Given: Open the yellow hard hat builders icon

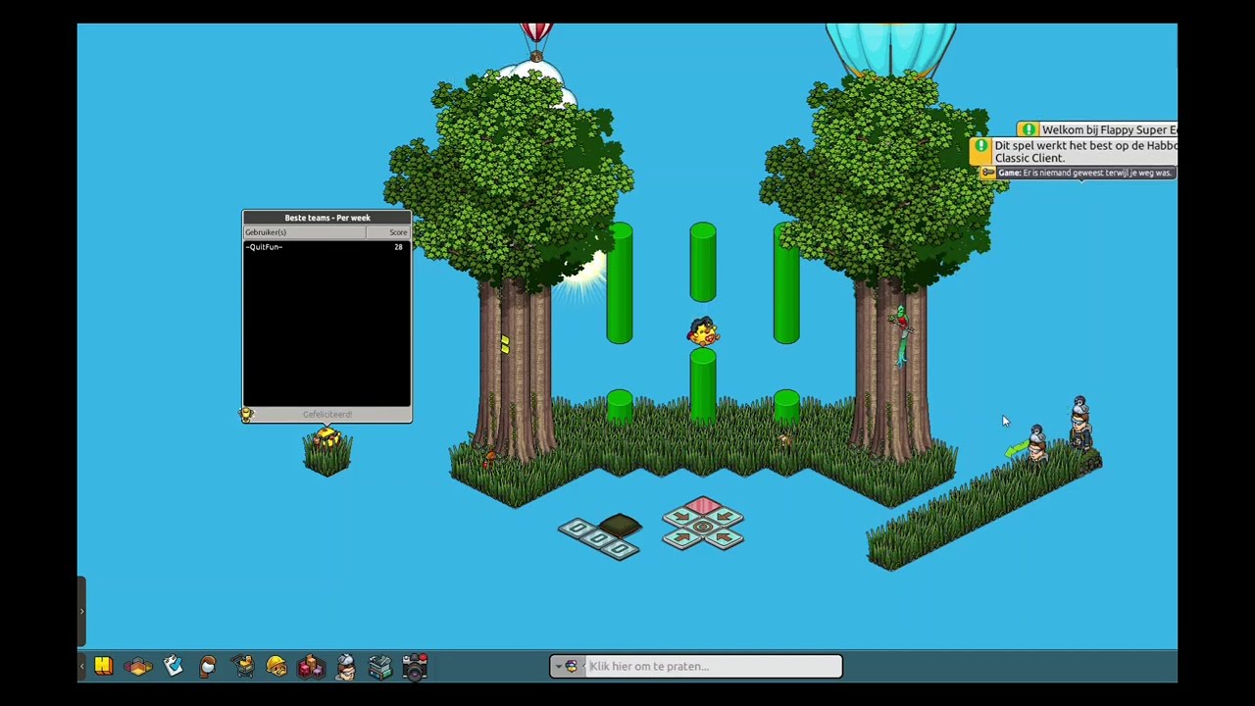Looking at the screenshot, I should 276,667.
